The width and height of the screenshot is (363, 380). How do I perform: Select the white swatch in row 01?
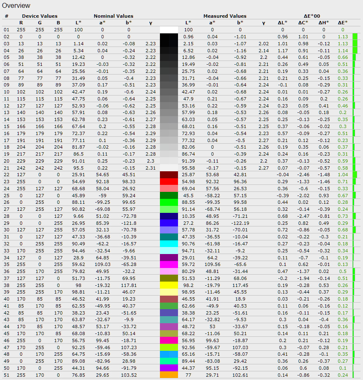pyautogui.click(x=169, y=30)
